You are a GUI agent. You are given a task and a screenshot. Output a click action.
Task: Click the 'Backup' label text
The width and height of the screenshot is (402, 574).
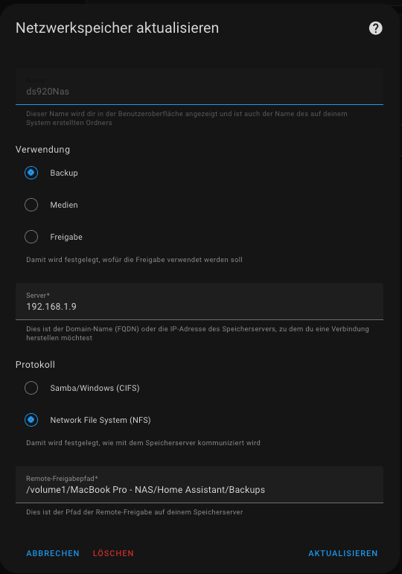tap(64, 173)
